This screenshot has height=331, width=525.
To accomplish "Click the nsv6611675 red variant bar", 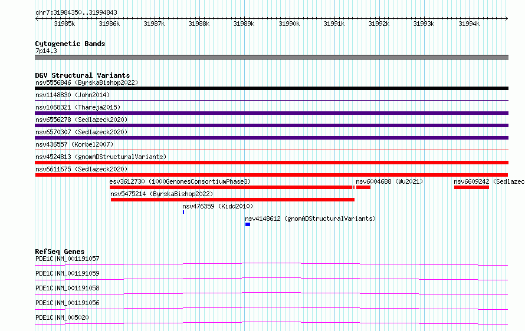I will click(271, 175).
